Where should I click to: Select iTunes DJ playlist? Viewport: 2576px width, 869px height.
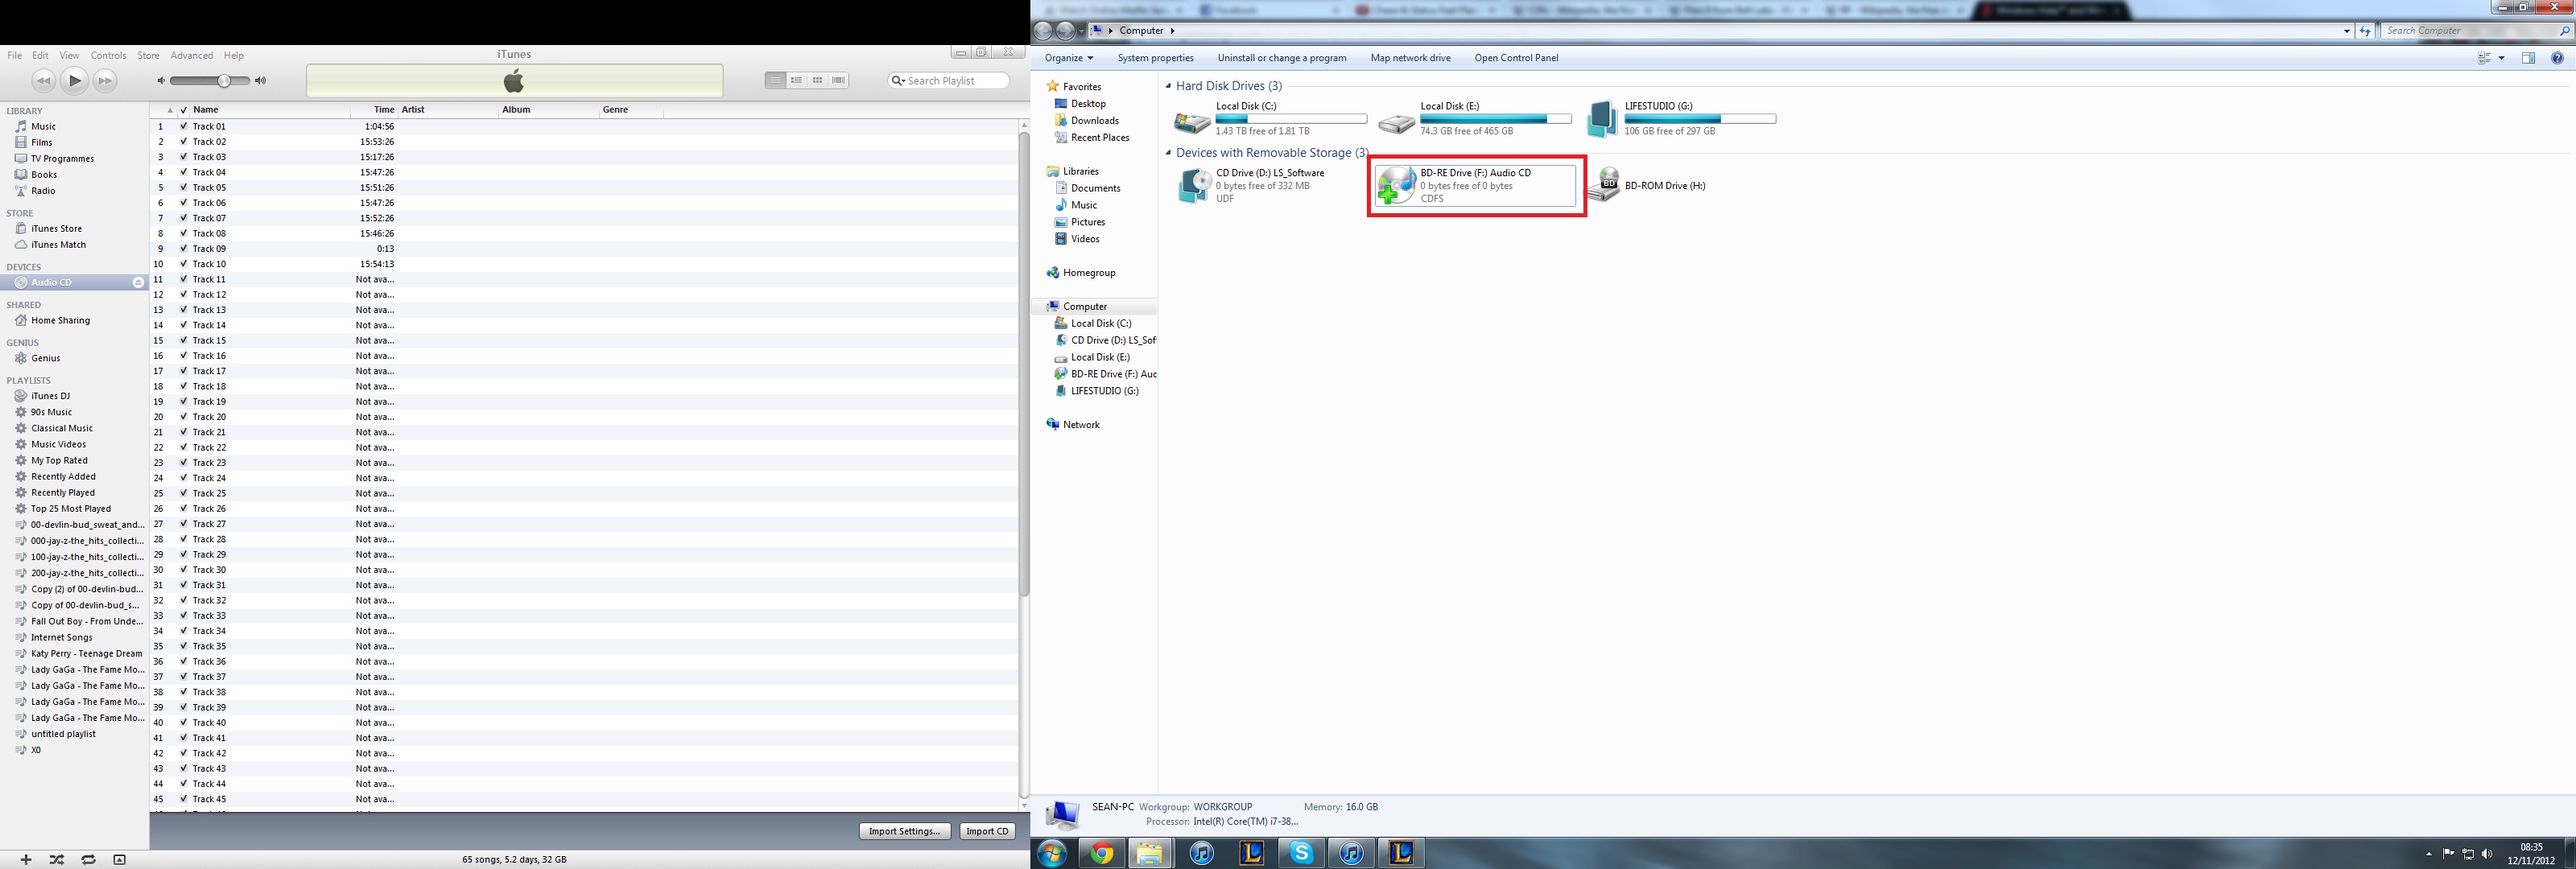tap(50, 396)
